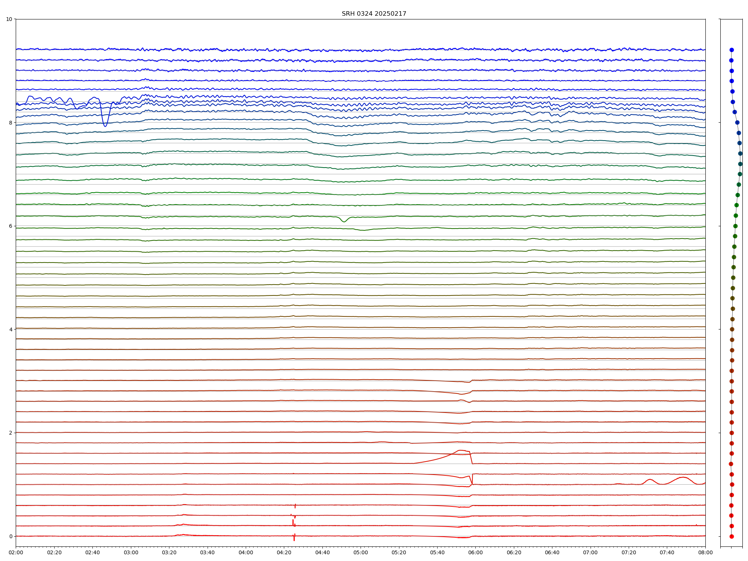Click the y-axis label 4
Screen dimensions: 748x561
point(10,329)
